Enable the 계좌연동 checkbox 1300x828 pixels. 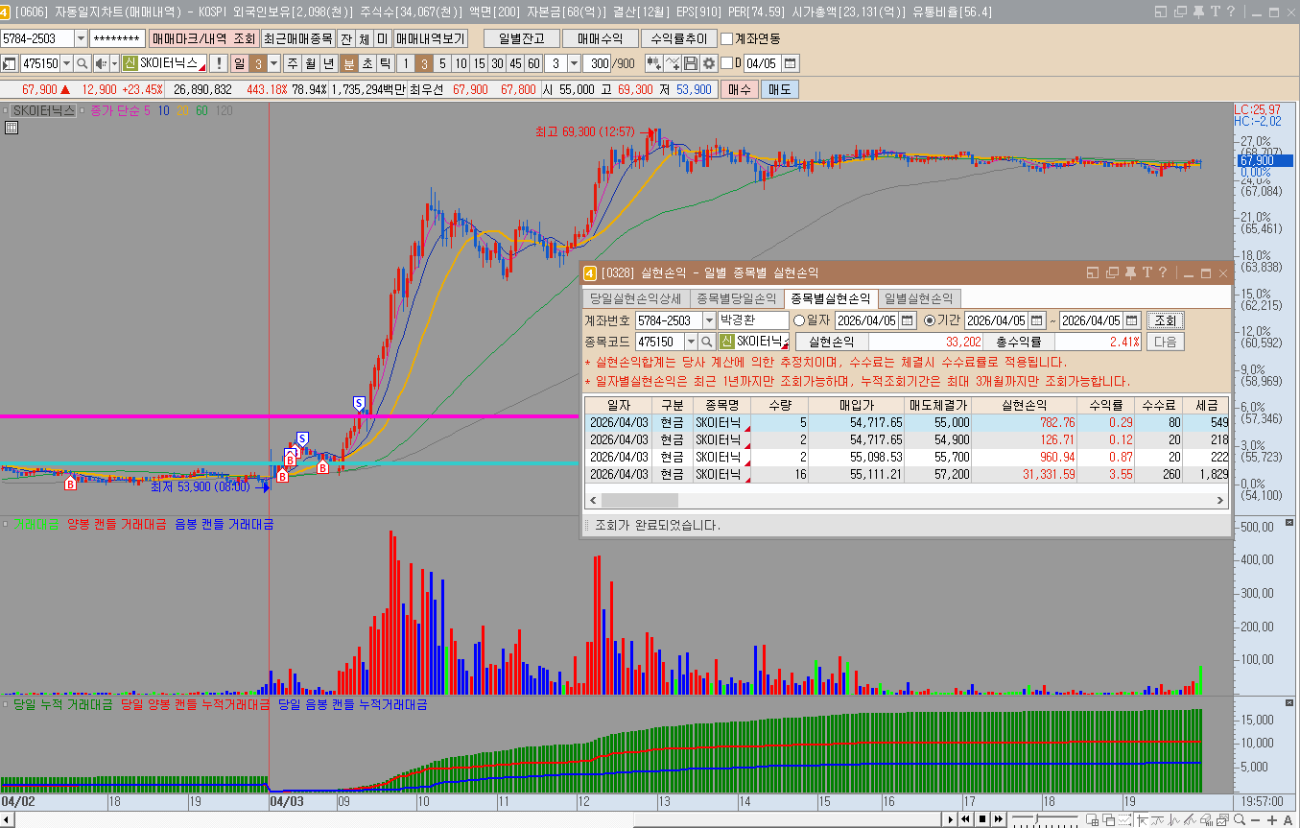[x=726, y=38]
